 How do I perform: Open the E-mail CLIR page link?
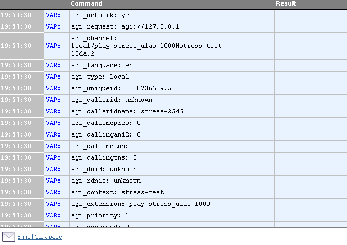click(x=40, y=237)
